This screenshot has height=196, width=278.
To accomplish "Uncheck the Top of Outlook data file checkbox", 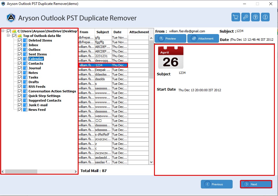I will point(14,36).
